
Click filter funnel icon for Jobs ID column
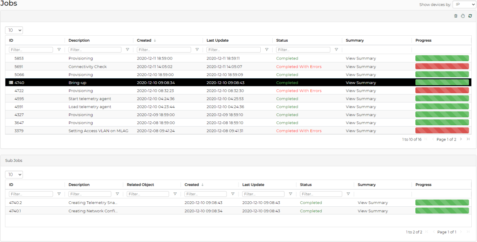pos(59,50)
